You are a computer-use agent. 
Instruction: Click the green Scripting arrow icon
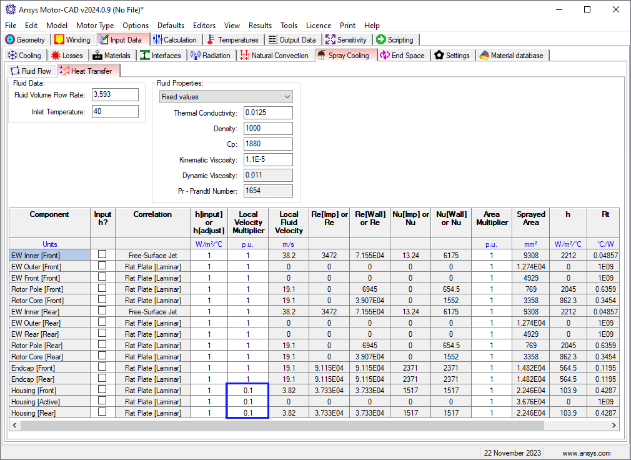point(381,40)
